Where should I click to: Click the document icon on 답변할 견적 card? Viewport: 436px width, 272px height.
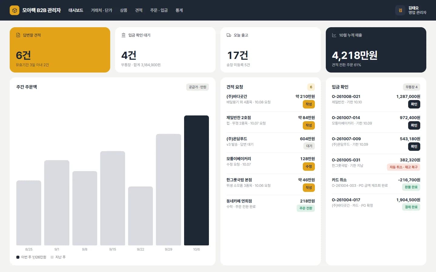click(18, 35)
